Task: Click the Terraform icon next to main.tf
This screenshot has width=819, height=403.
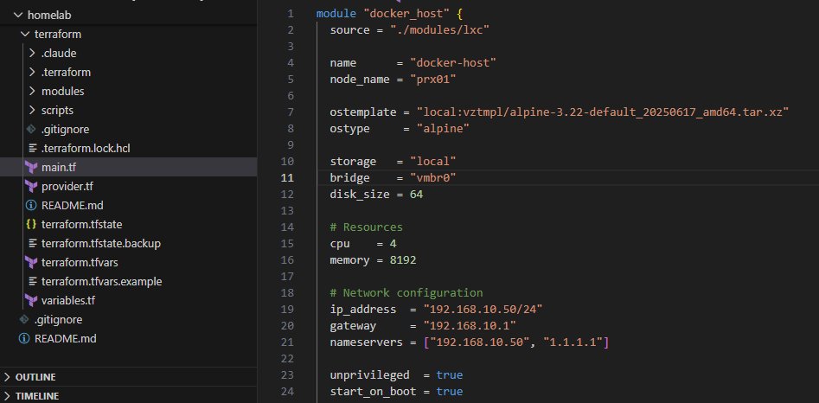Action: (x=31, y=168)
